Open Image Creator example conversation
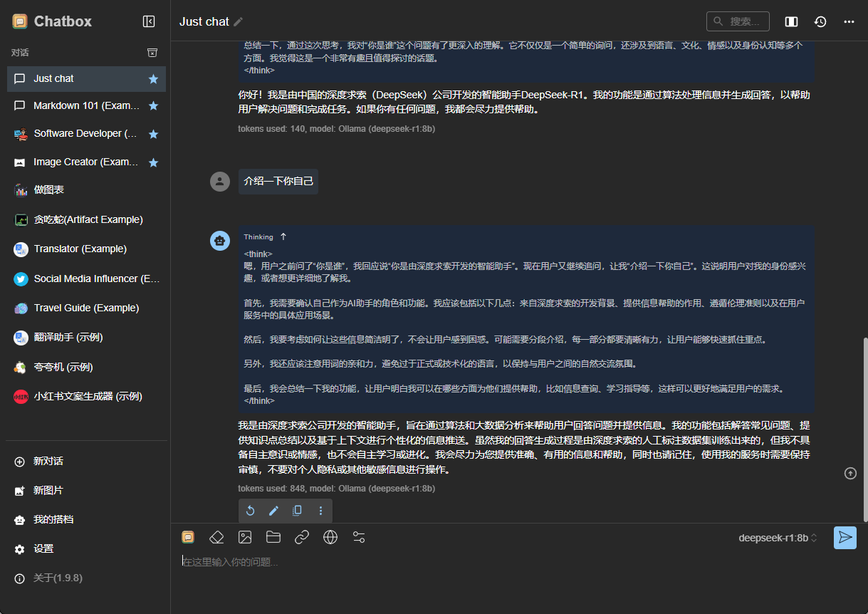Viewport: 868px width, 614px height. (86, 162)
